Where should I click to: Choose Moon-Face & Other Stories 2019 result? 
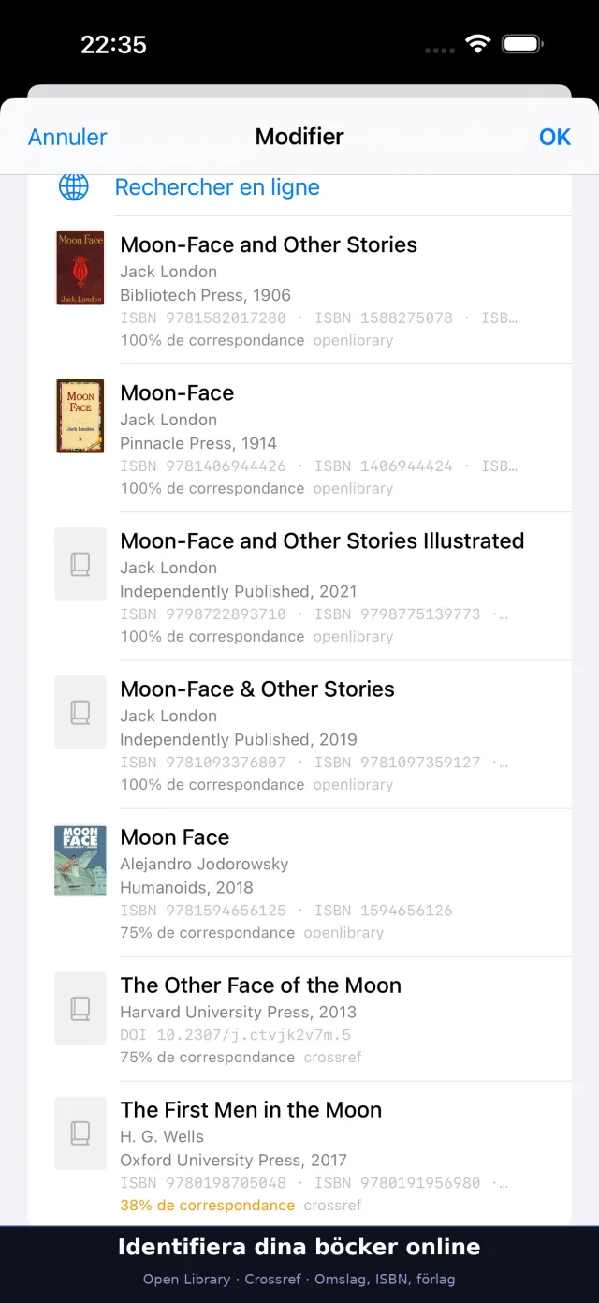click(299, 734)
